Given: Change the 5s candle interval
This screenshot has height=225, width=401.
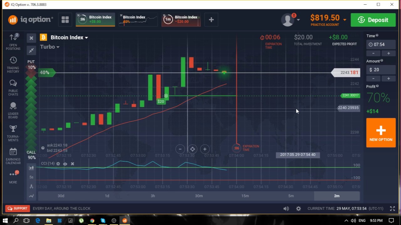Looking at the screenshot, I should click(x=31, y=177).
